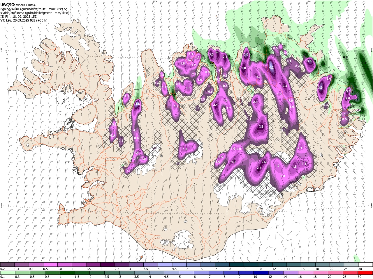Click the 3.1 value near the east coast
This screenshot has width=373, height=279.
(348, 91)
